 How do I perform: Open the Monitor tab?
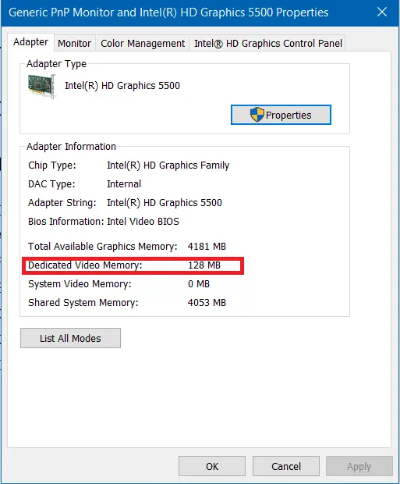(x=75, y=43)
